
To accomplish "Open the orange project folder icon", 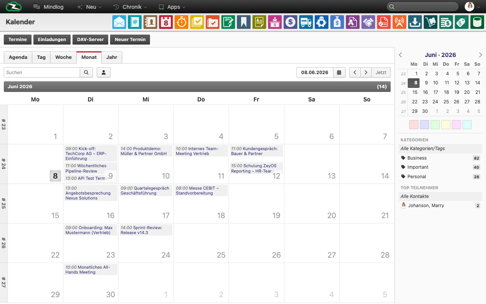I will click(x=213, y=22).
